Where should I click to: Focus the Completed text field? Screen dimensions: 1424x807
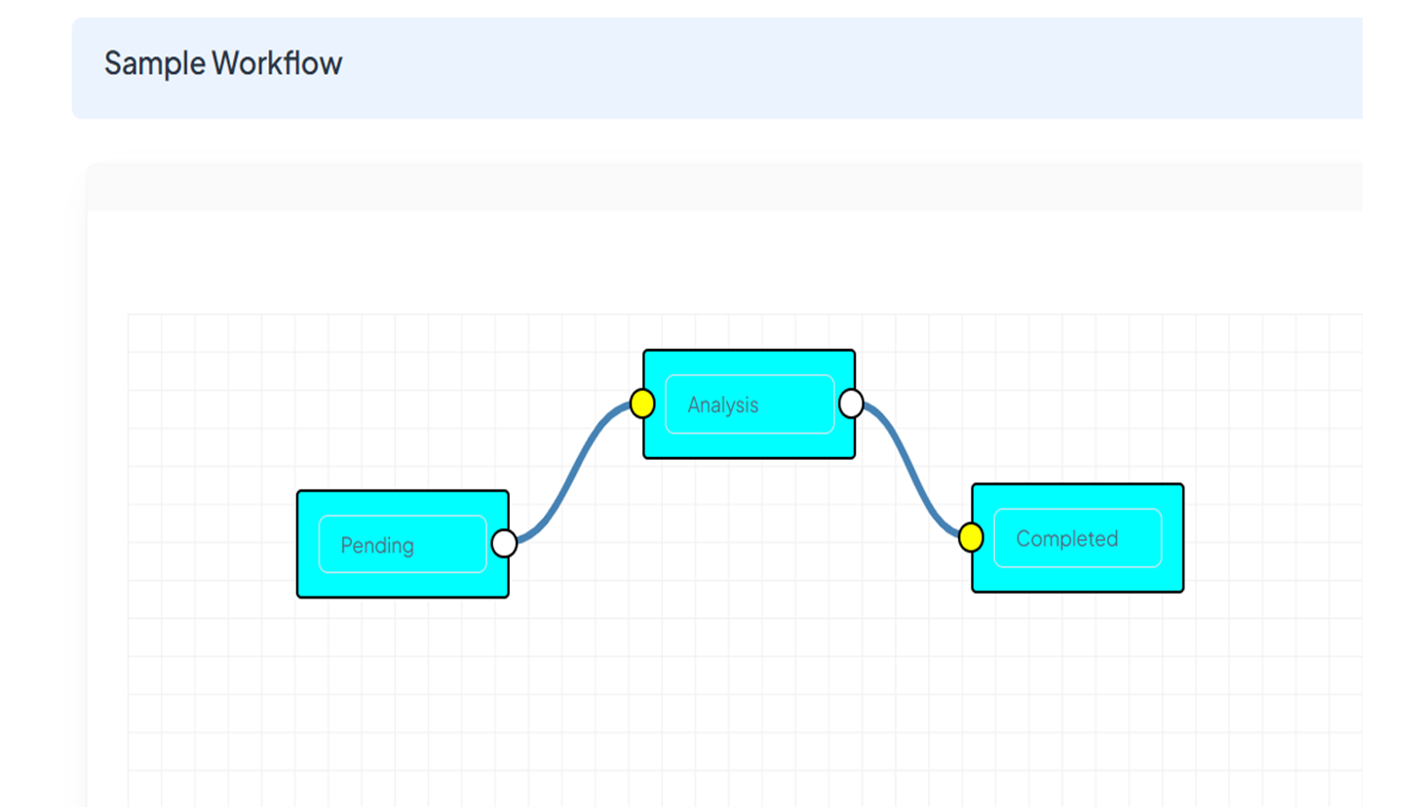point(1077,538)
